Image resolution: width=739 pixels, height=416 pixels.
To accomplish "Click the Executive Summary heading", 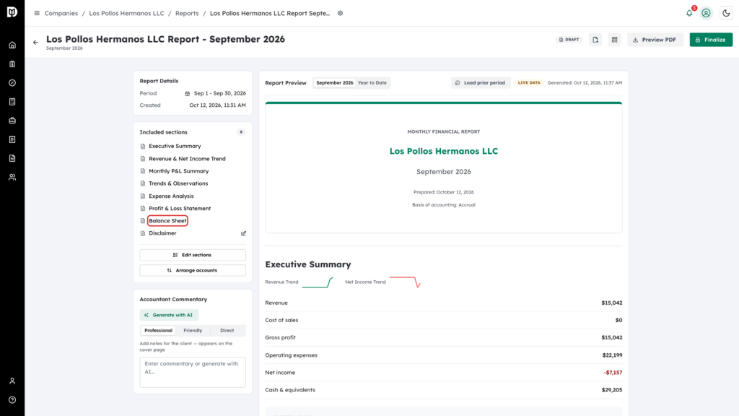I will pos(307,264).
